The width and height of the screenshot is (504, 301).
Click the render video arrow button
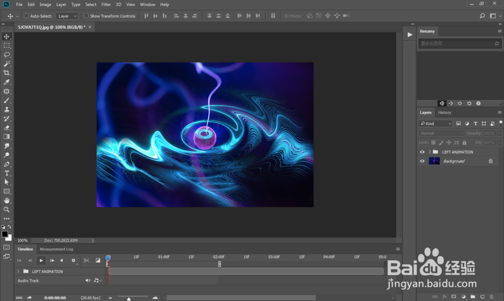click(29, 298)
